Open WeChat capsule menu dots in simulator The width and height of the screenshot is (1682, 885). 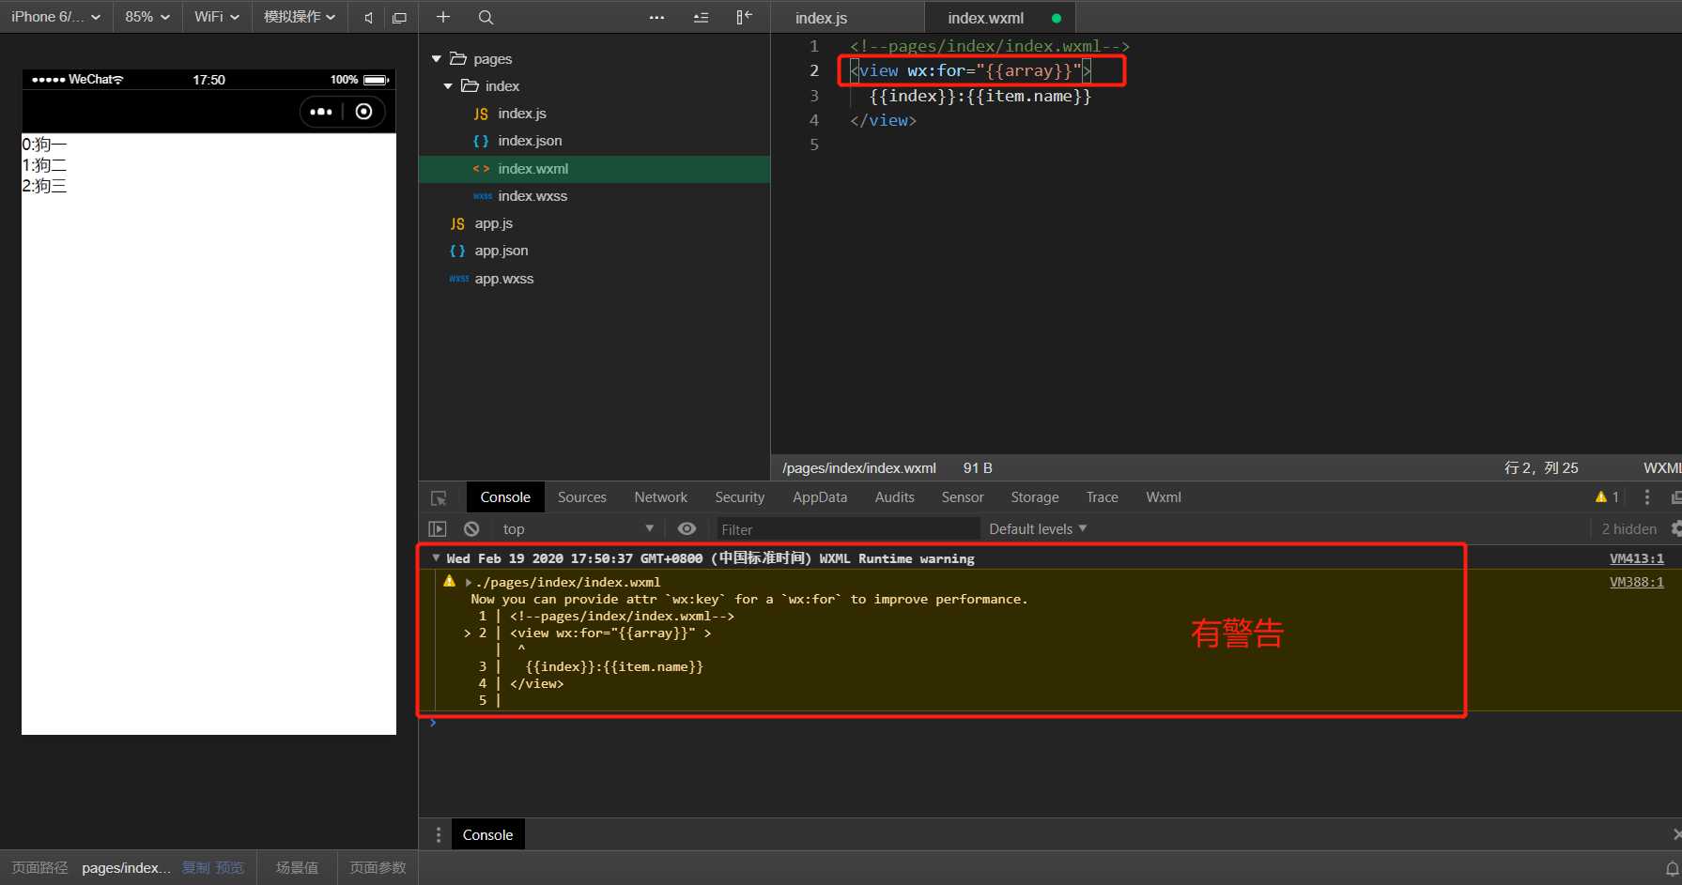321,112
